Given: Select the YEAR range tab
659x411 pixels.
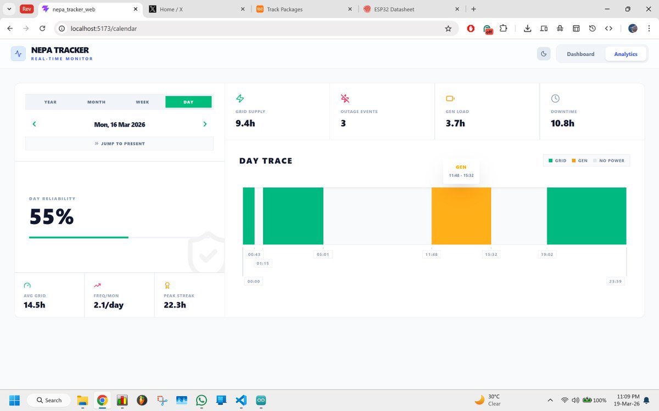Looking at the screenshot, I should 50,102.
